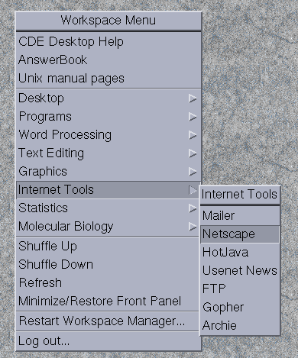
Task: Select Unix manual pages entry
Action: [109, 78]
